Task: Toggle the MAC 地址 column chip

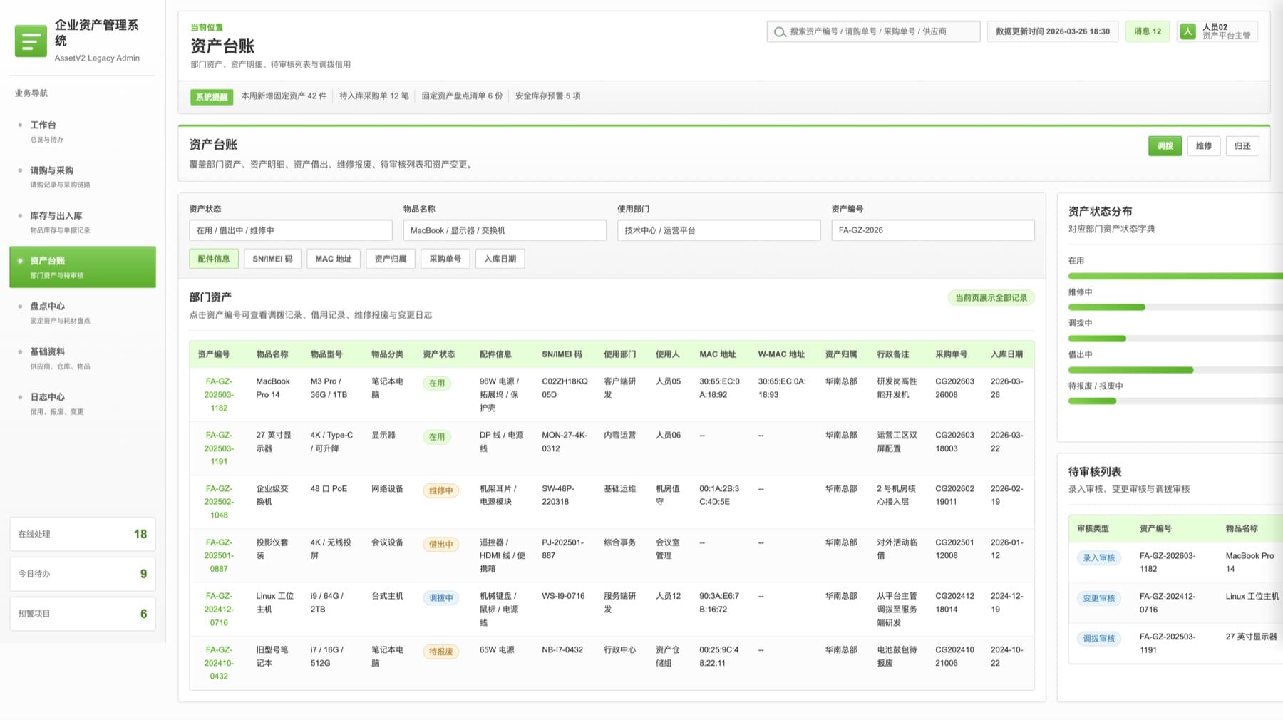Action: click(334, 259)
